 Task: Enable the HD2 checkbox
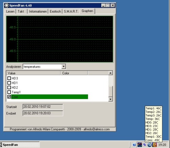click(x=9, y=88)
